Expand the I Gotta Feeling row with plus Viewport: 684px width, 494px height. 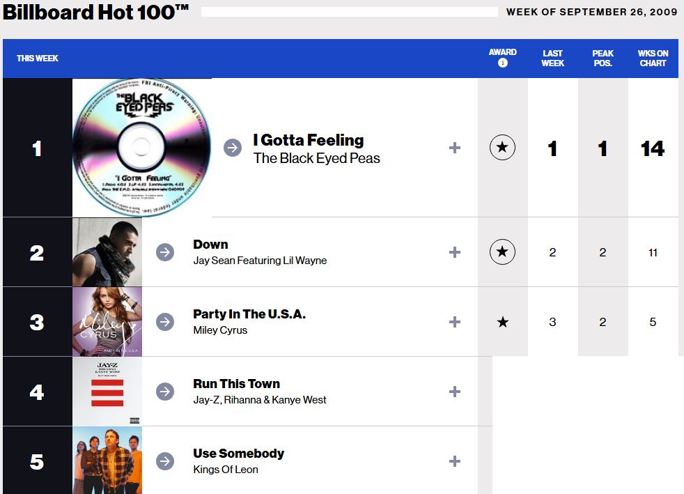click(455, 148)
